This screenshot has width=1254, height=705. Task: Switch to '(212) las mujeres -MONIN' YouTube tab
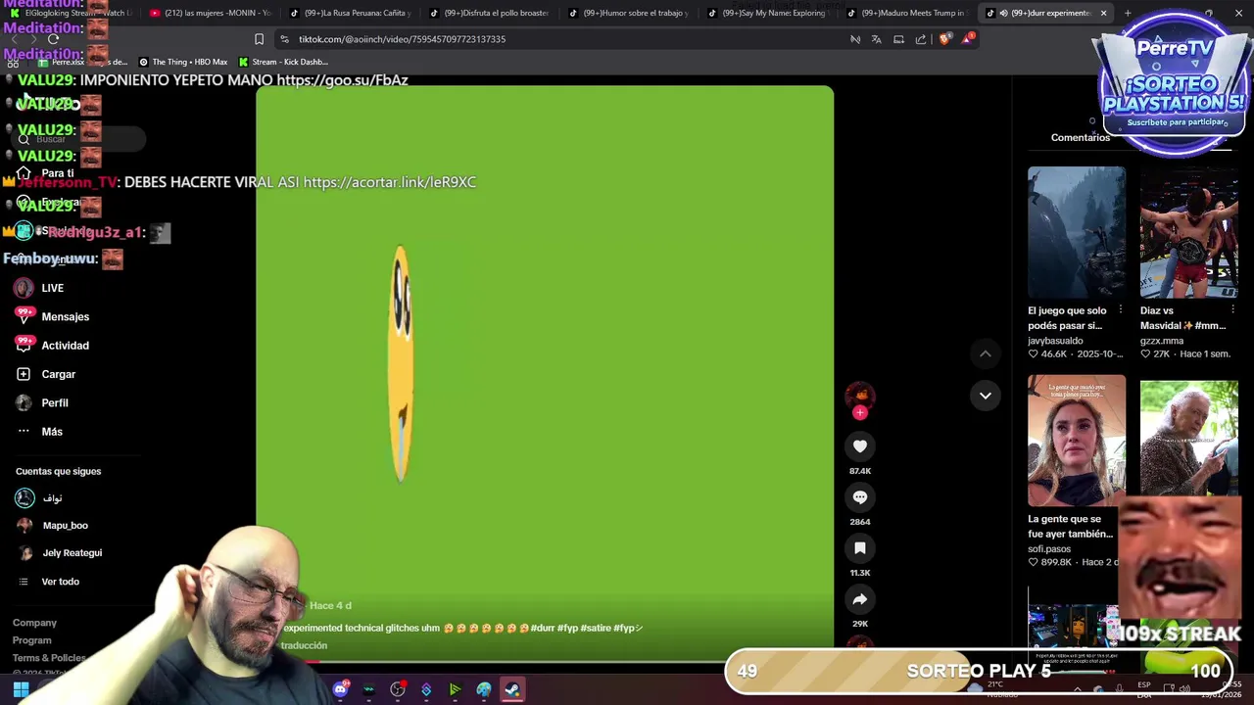[x=211, y=13]
